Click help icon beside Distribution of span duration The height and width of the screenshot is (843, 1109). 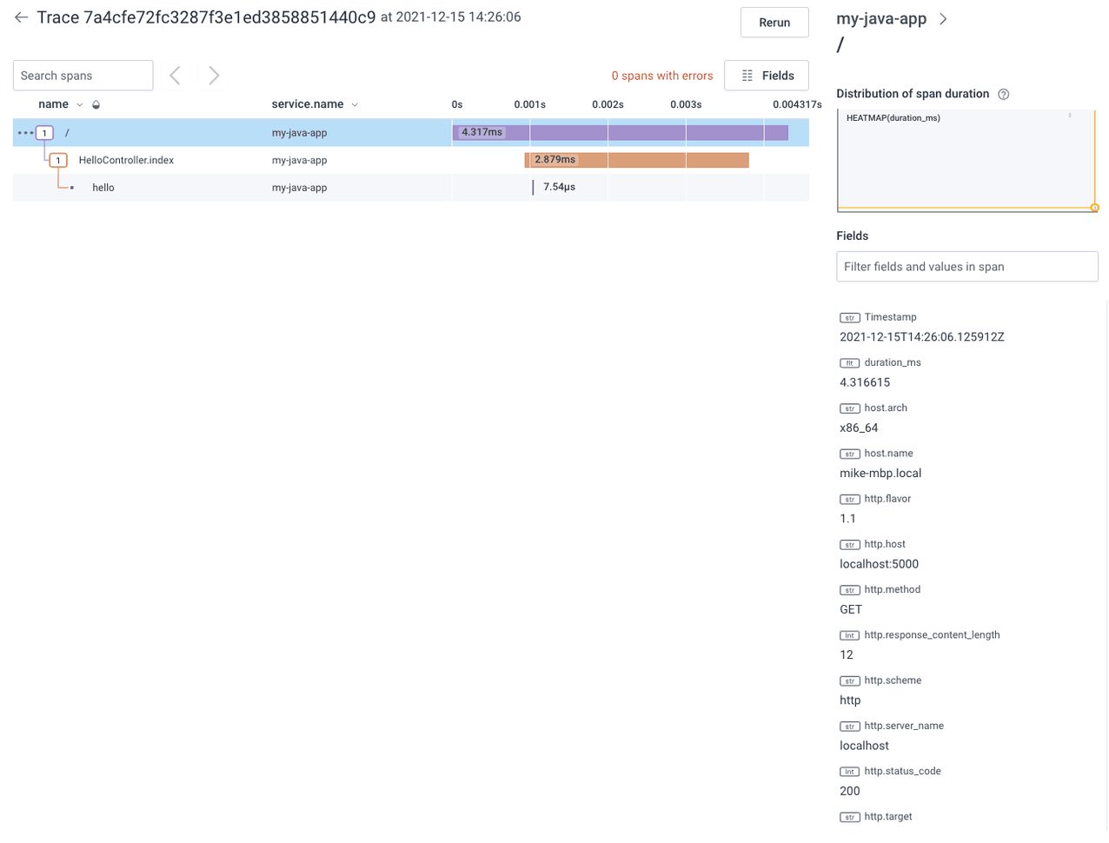tap(1004, 94)
